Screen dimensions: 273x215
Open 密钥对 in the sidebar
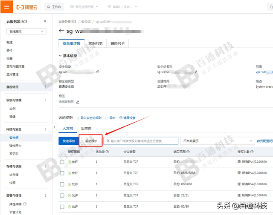click(x=14, y=154)
